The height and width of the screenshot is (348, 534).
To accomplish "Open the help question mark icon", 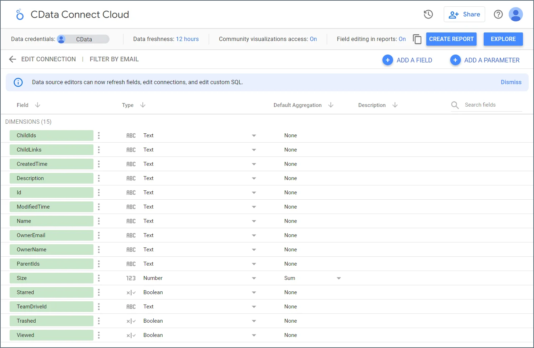I will click(498, 14).
